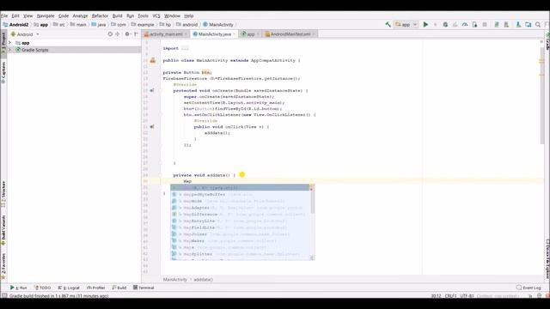Click the Android2 breadcrumb in navigation bar
The height and width of the screenshot is (309, 550).
(15, 25)
